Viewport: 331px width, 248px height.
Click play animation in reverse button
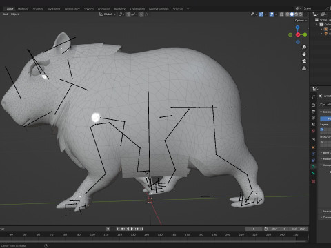tap(128, 229)
